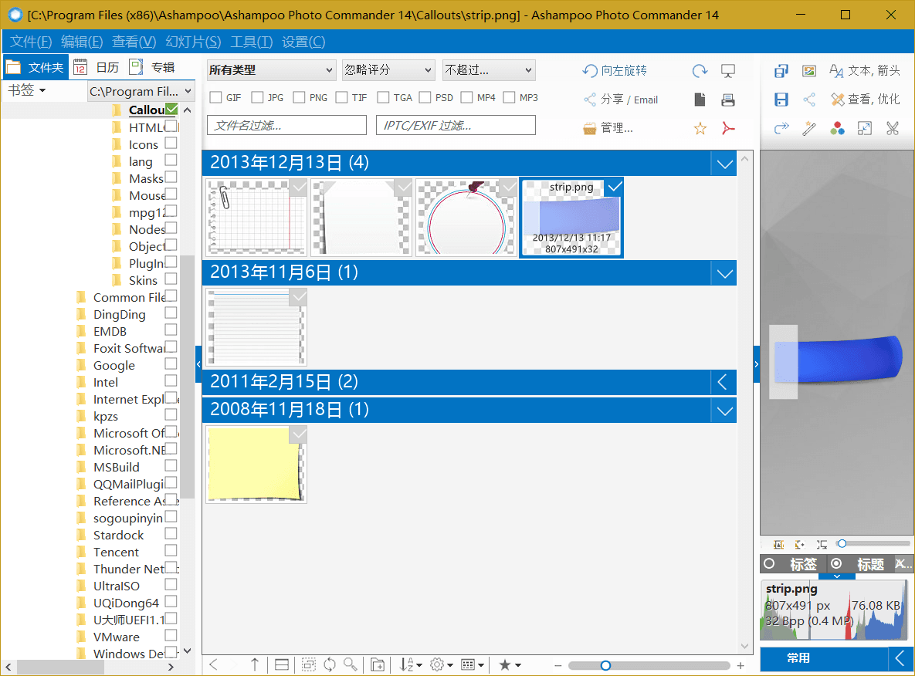
Task: Click the thumbnail size slider handle
Action: pyautogui.click(x=605, y=665)
